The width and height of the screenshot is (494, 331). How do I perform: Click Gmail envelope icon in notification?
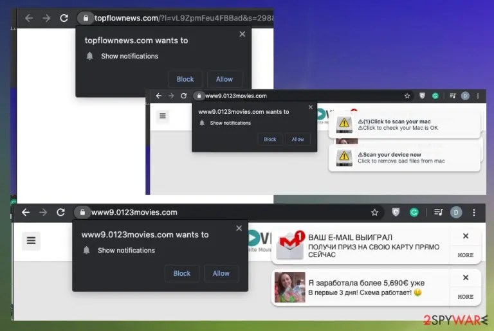[291, 246]
